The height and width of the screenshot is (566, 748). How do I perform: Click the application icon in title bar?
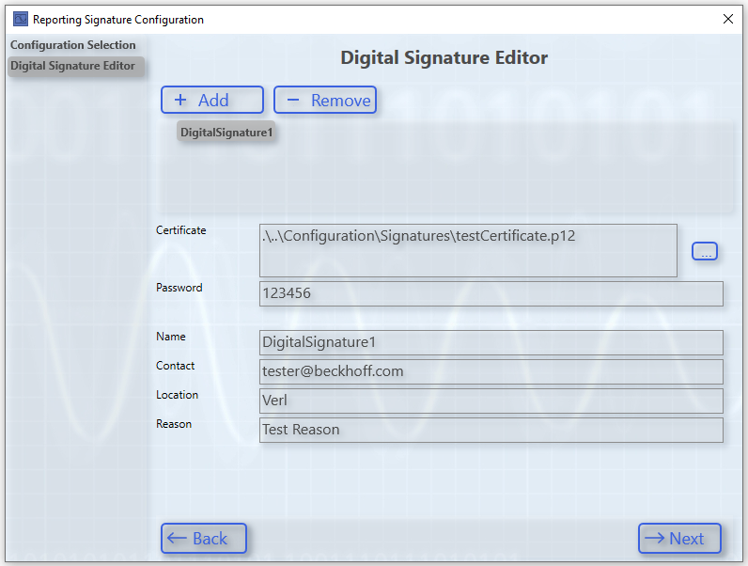(x=21, y=19)
